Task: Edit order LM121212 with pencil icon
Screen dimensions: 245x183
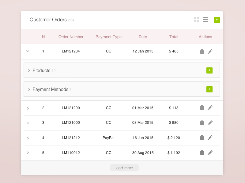Action: click(x=210, y=138)
